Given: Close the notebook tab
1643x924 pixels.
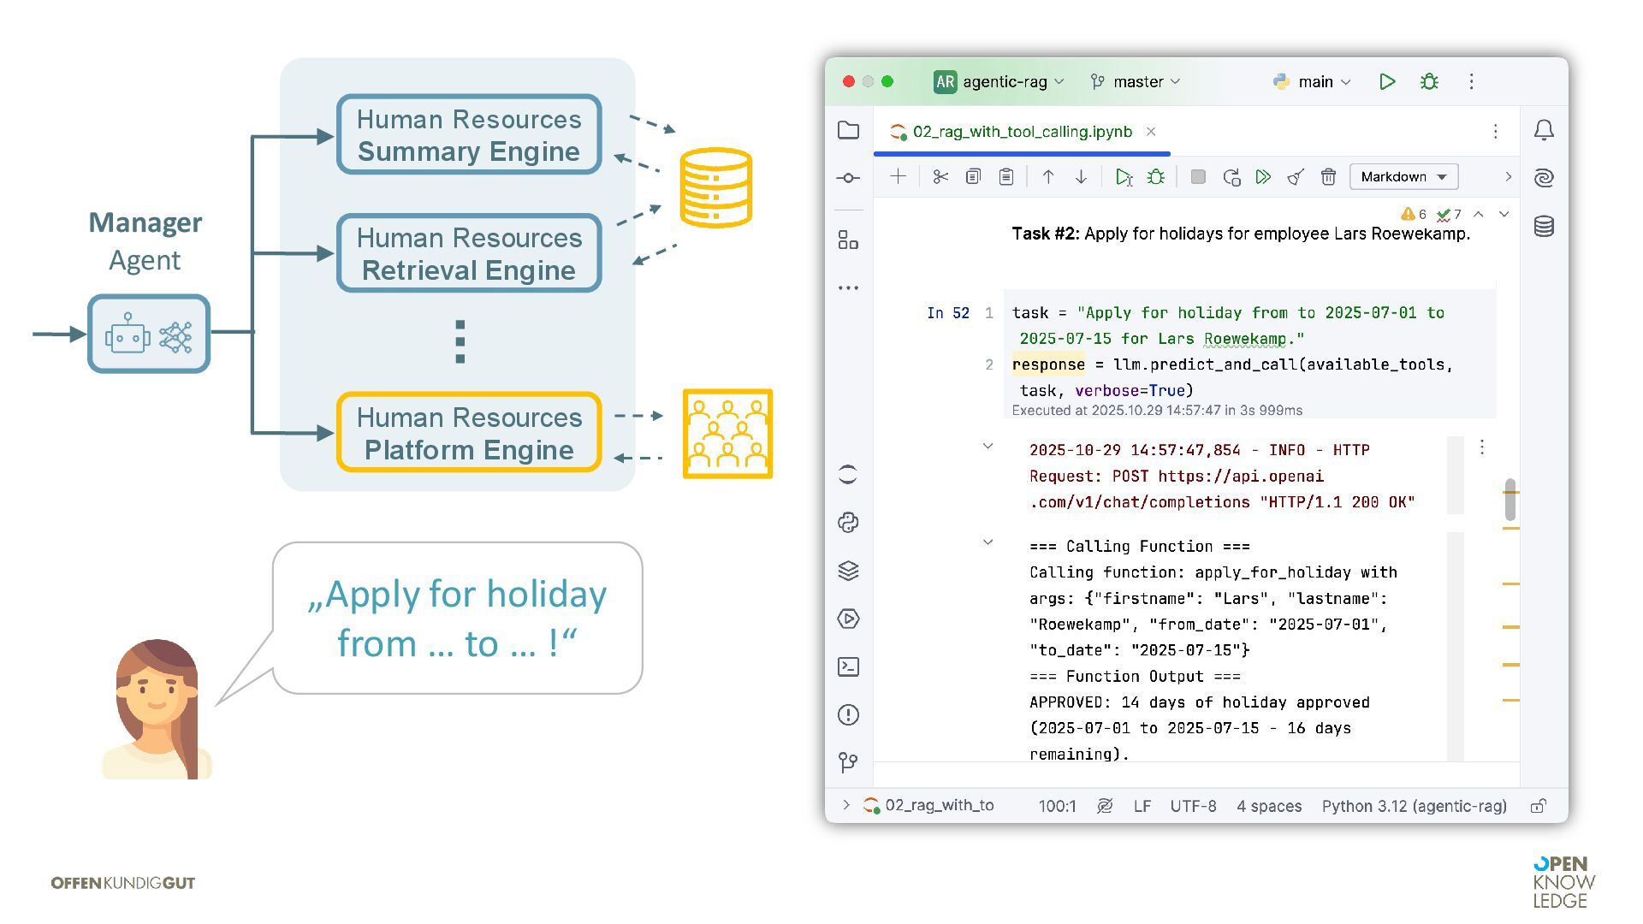Looking at the screenshot, I should [1151, 132].
